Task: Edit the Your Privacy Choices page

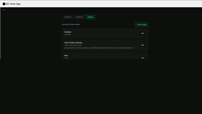Action: pos(143,45)
